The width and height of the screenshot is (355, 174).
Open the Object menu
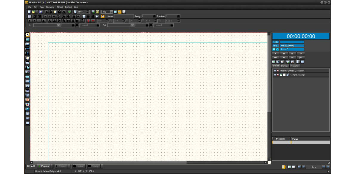60,7
